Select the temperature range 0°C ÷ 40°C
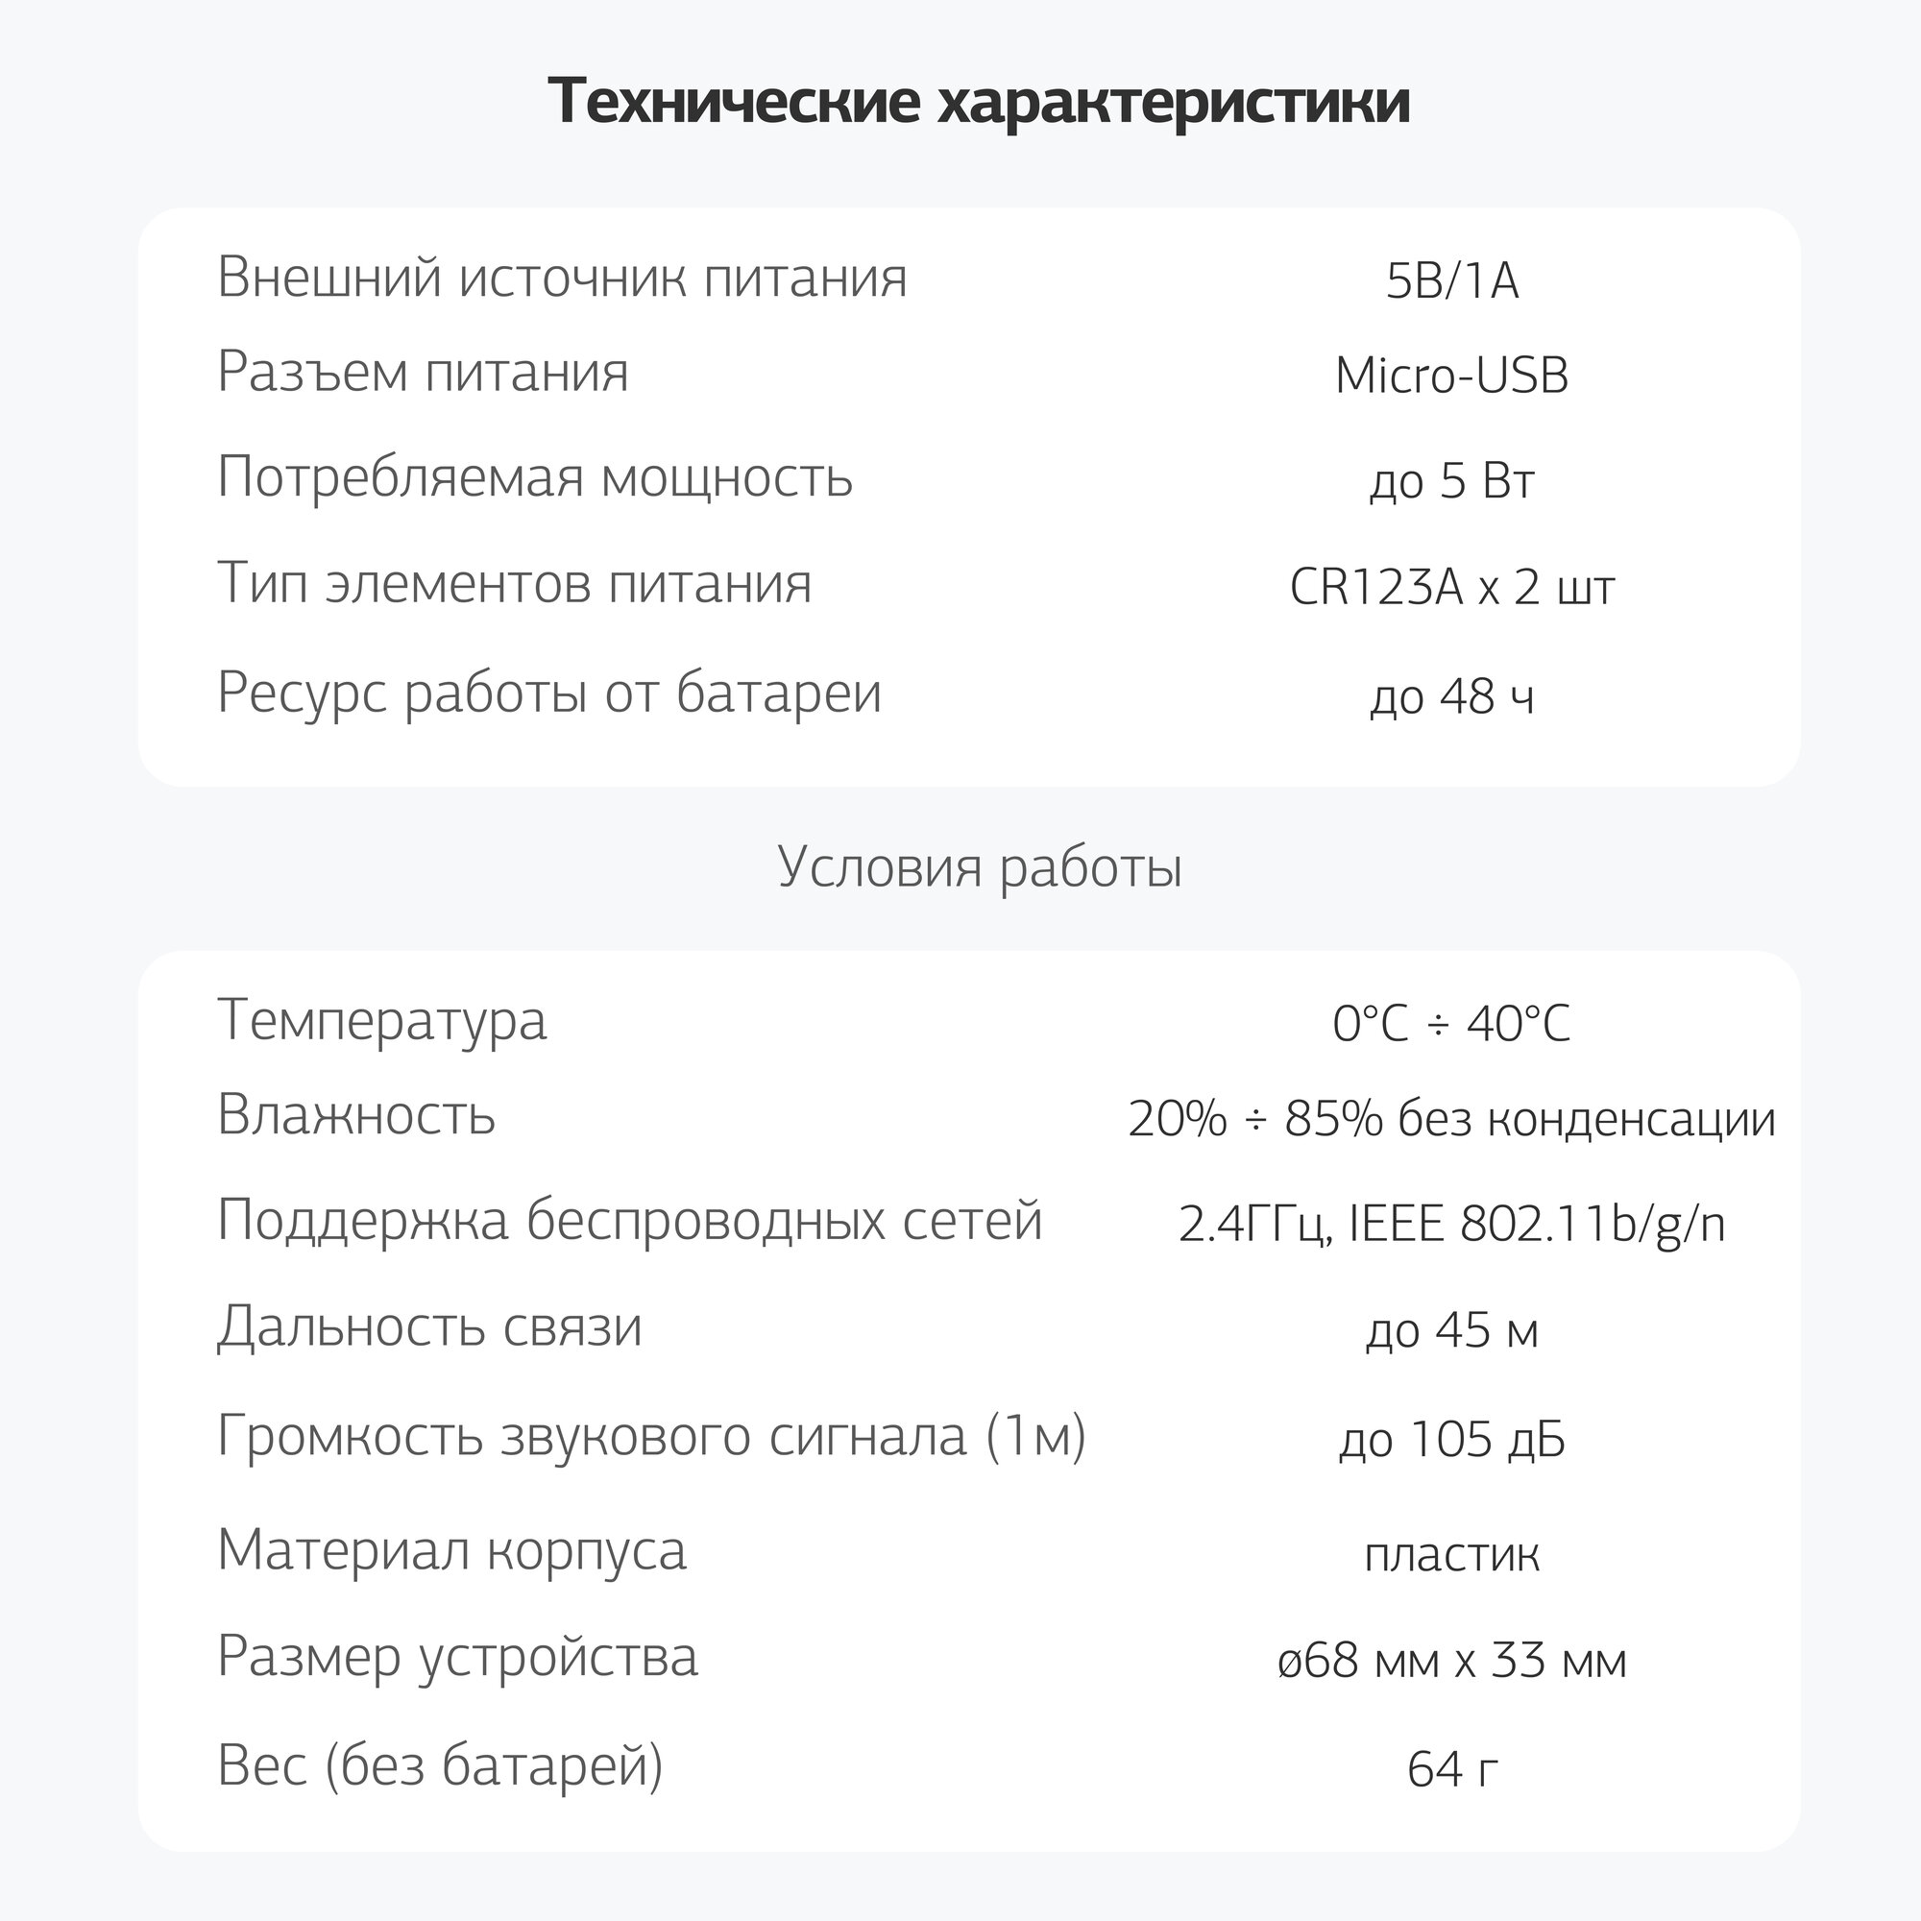The image size is (1921, 1921). pyautogui.click(x=1451, y=1023)
